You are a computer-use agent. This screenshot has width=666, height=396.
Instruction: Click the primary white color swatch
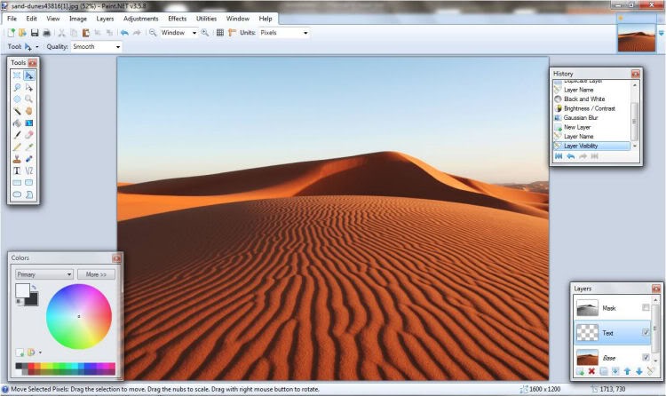[x=22, y=289]
